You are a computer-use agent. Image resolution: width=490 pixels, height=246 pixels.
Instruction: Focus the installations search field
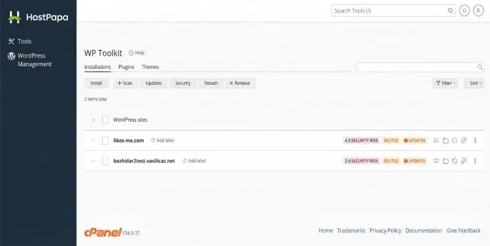[x=420, y=67]
